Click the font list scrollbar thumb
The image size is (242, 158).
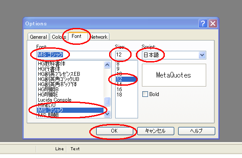pos(107,102)
